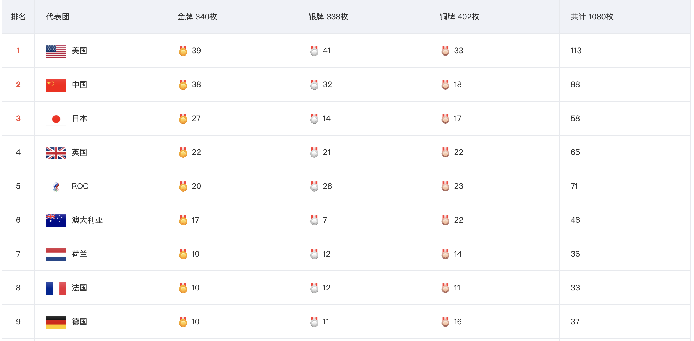694x341 pixels.
Task: Click the gold medal icon for 美国
Action: coord(183,51)
